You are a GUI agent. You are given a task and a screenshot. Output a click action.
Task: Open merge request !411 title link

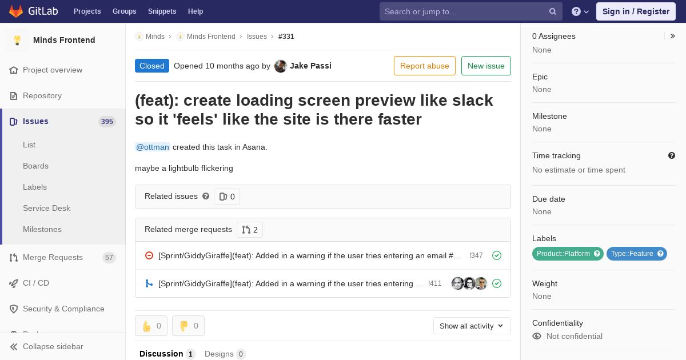[291, 283]
